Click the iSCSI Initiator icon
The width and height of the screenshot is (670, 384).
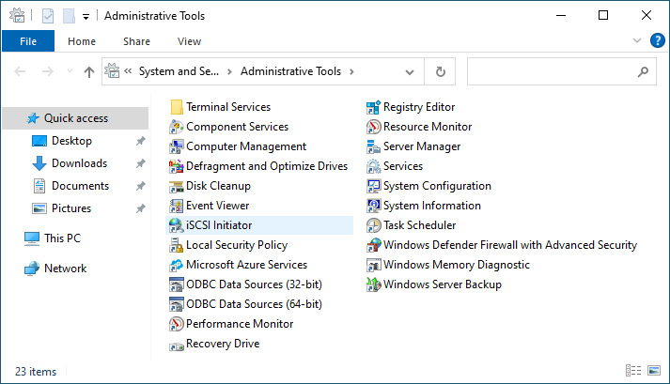coord(177,225)
